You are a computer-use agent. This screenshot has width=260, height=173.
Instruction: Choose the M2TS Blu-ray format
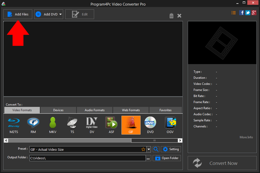coord(13,125)
